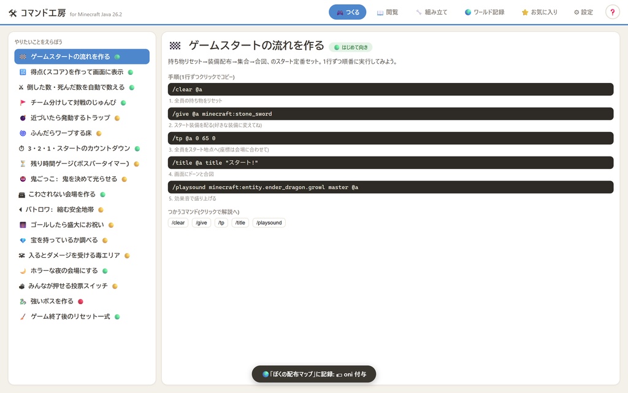Click score icon beside 得点(スコア)を作って画面に表示
628x393 pixels.
(x=23, y=72)
